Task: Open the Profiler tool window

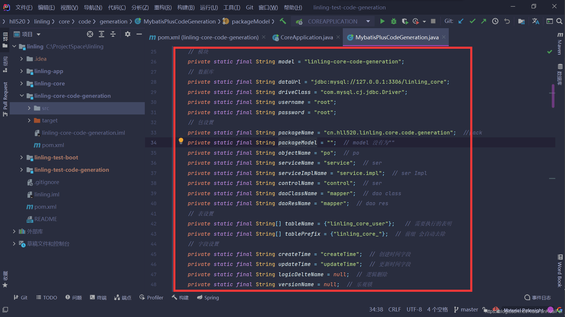Action: (151, 298)
